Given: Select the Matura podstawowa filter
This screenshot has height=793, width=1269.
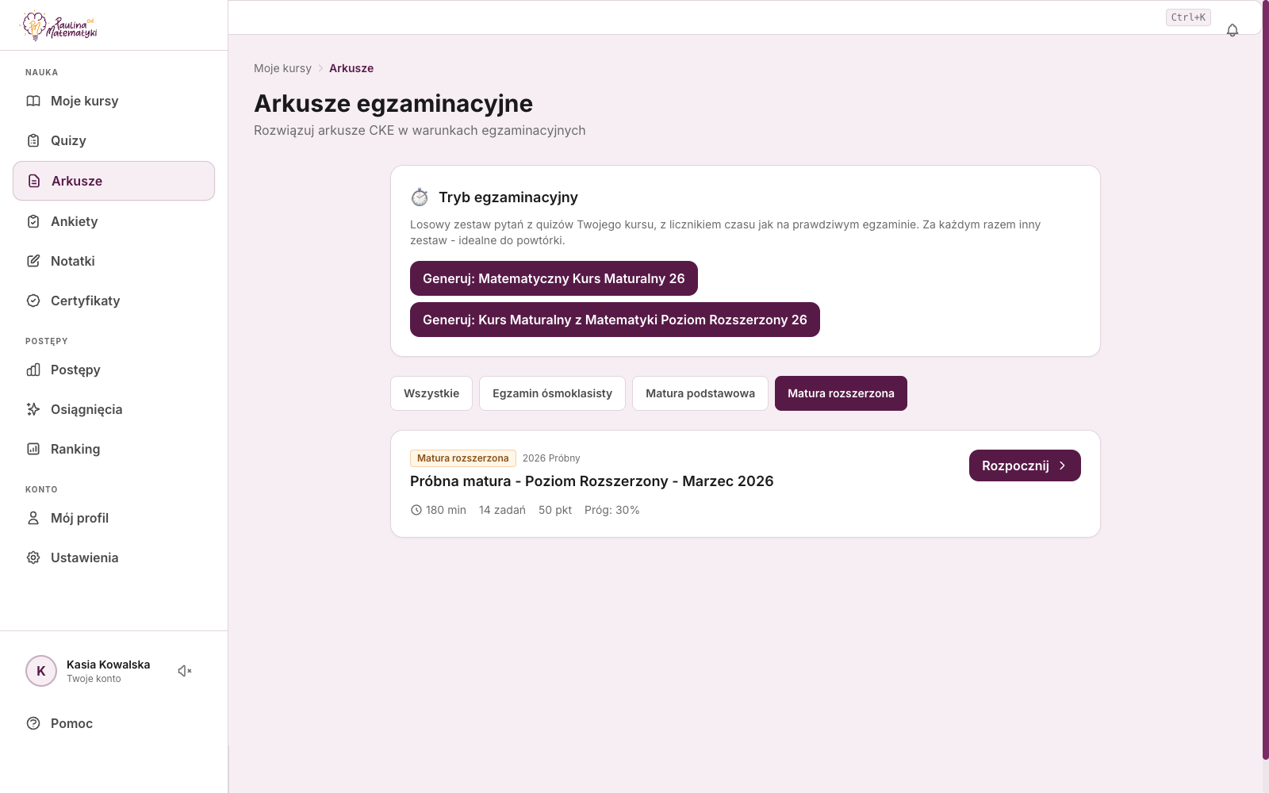Looking at the screenshot, I should pos(700,393).
